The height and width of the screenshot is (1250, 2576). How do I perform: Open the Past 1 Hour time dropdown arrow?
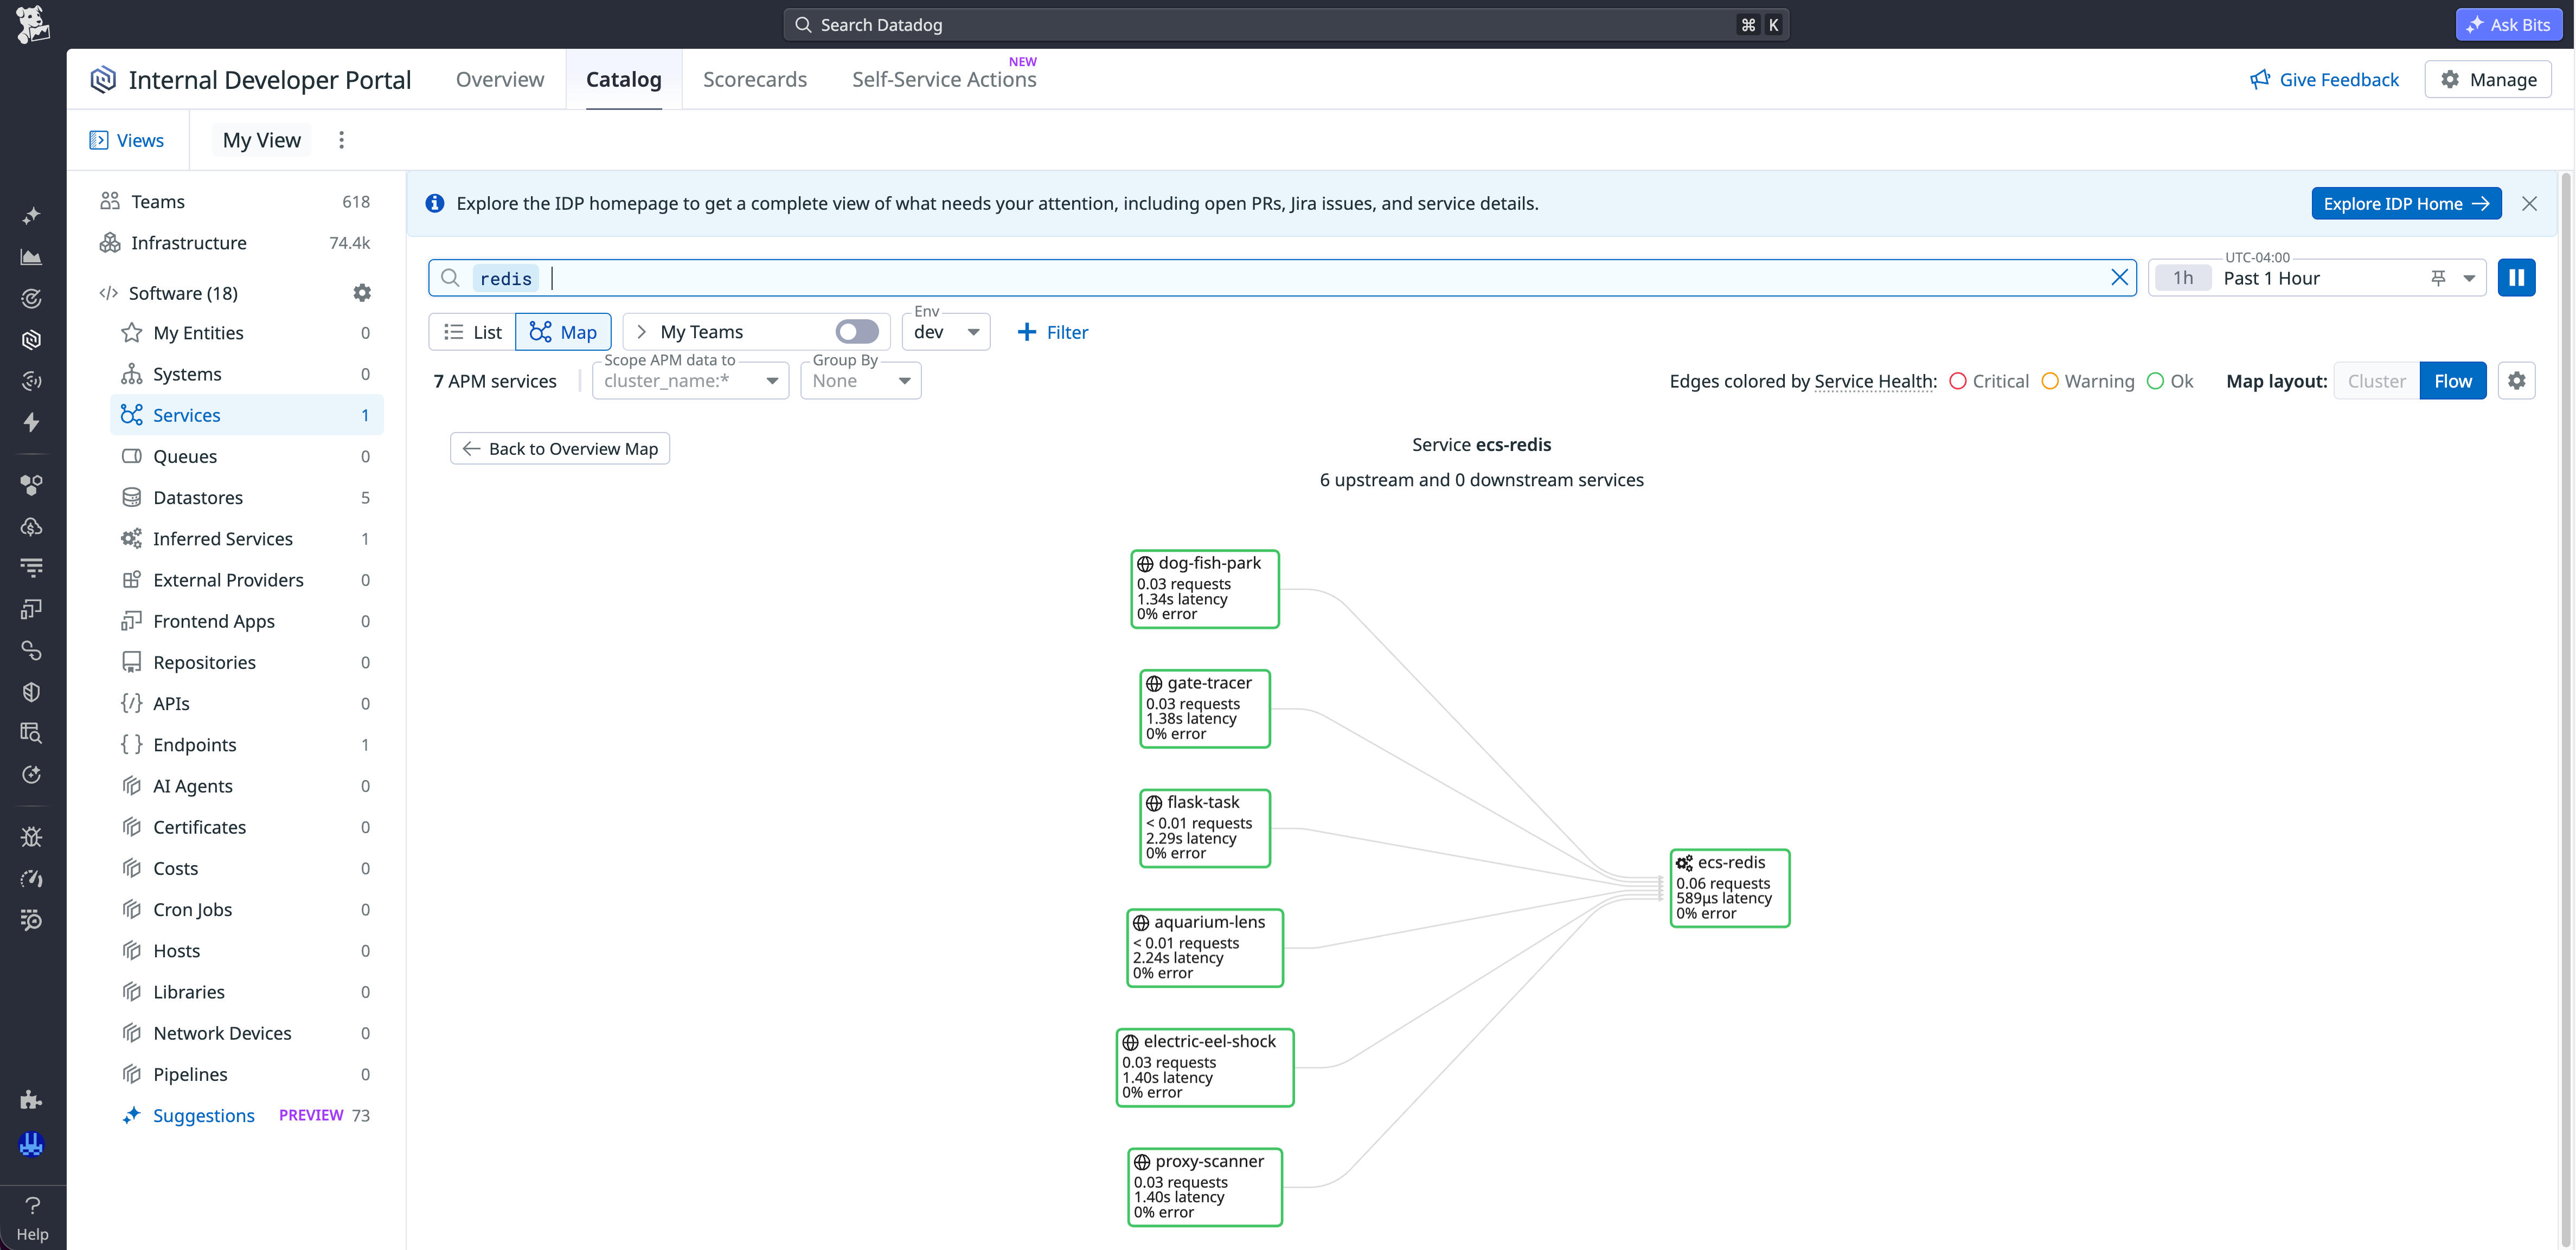pyautogui.click(x=2469, y=278)
